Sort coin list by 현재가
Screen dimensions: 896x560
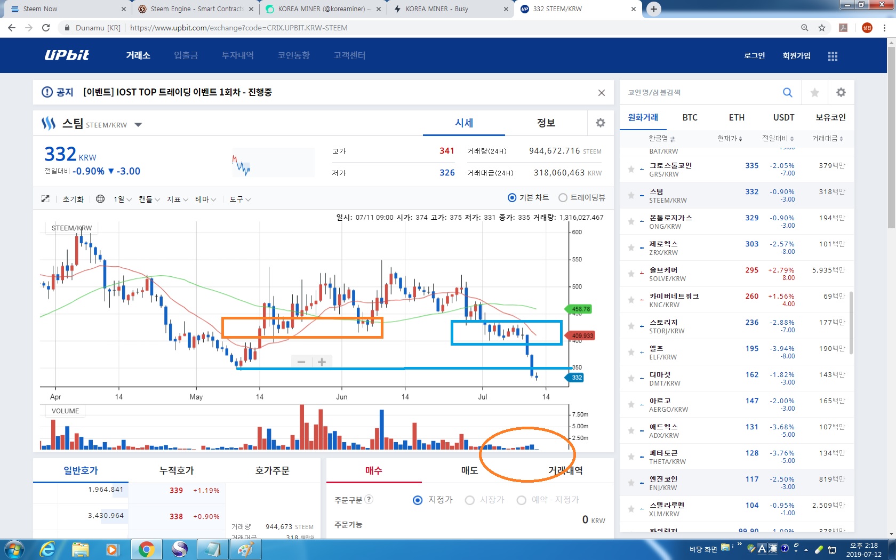[x=730, y=139]
